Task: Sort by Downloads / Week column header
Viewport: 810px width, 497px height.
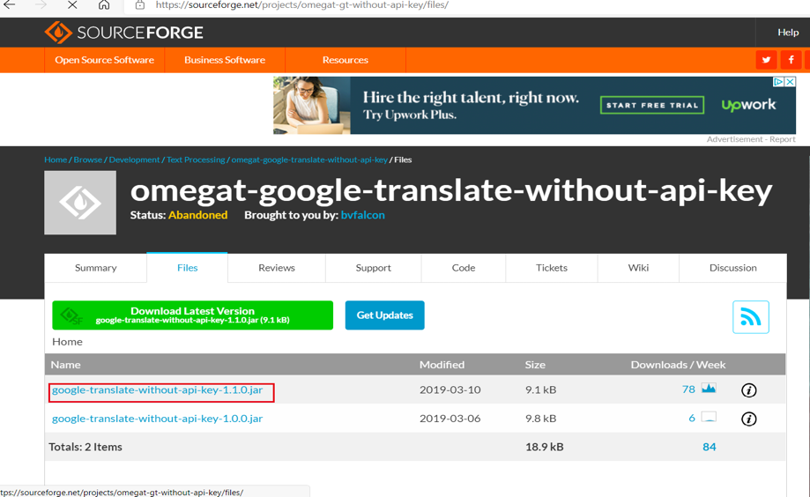Action: (679, 365)
